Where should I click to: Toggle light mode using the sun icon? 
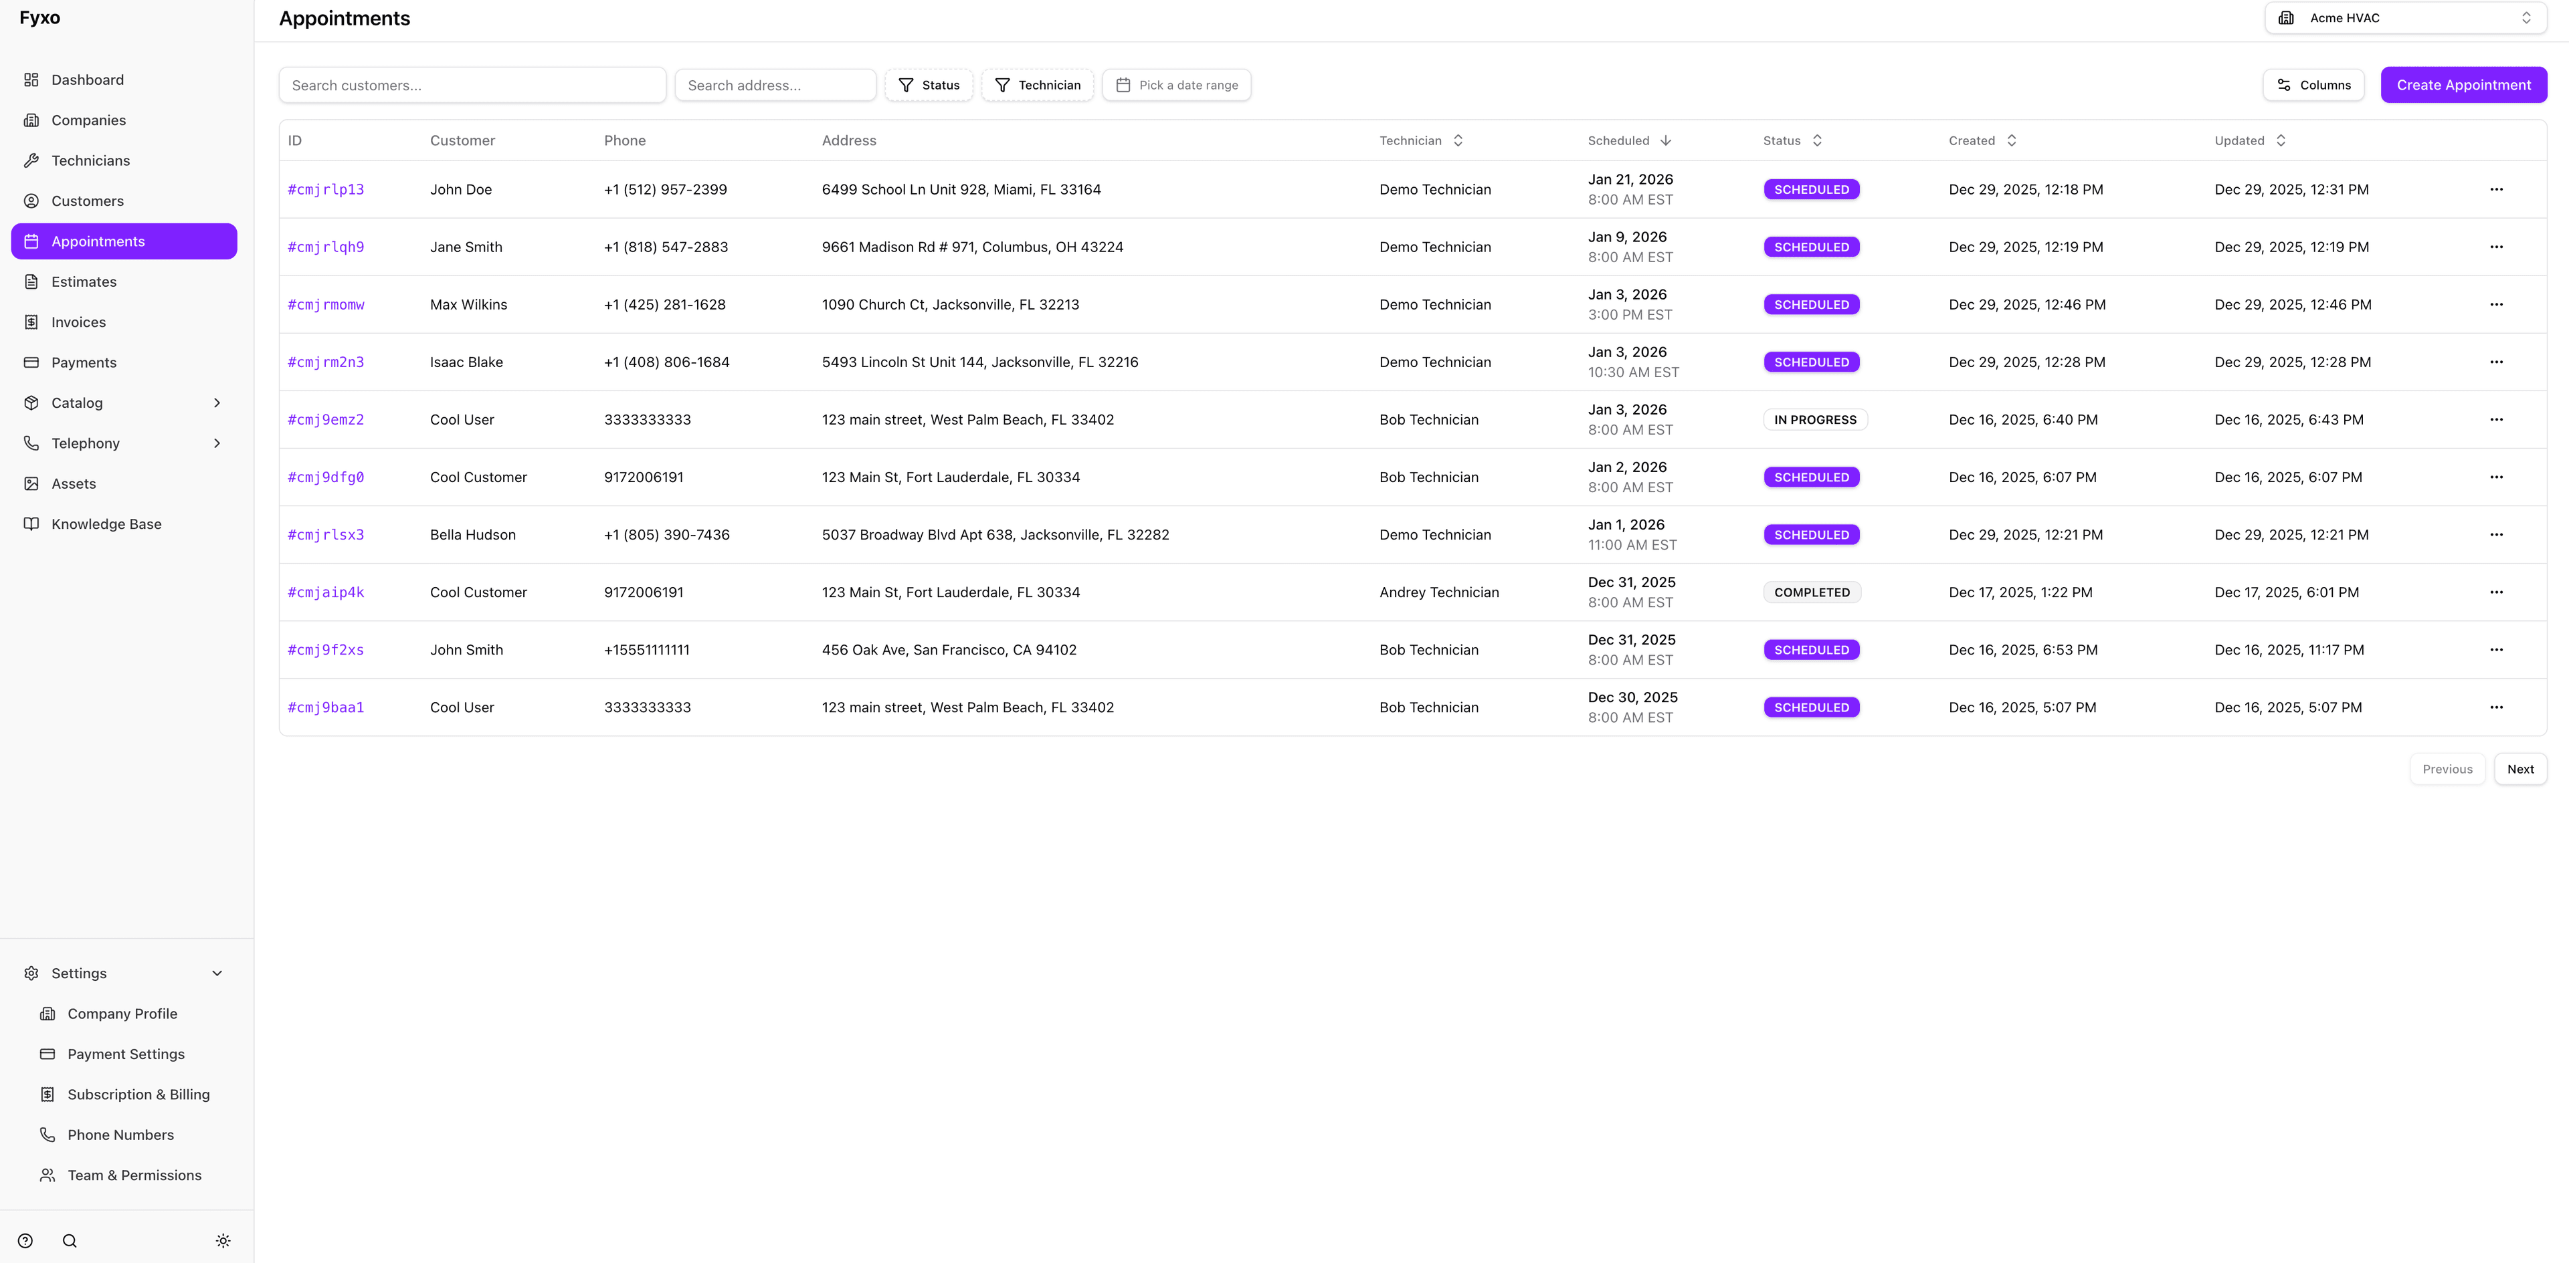tap(222, 1240)
